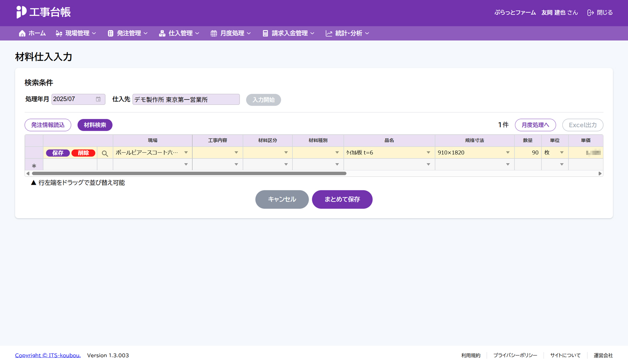Open the 月度処理 menu

pyautogui.click(x=231, y=33)
